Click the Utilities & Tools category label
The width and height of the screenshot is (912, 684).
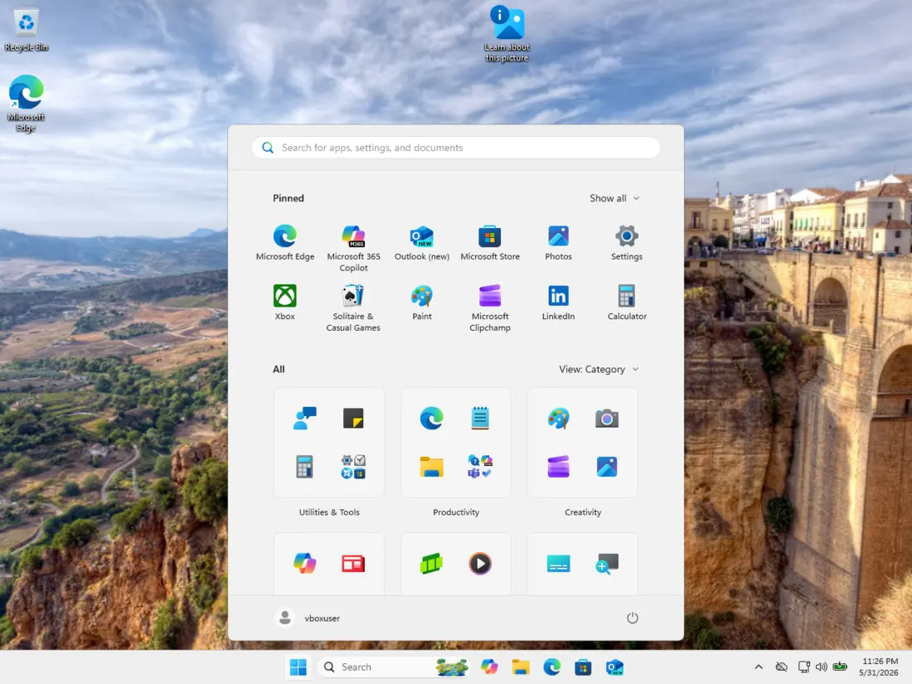[329, 512]
